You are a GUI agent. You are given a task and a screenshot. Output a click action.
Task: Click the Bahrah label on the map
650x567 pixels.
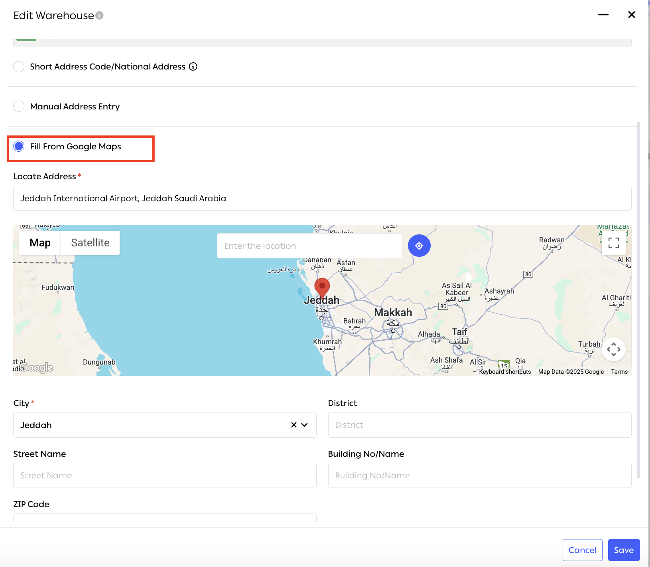(x=355, y=321)
